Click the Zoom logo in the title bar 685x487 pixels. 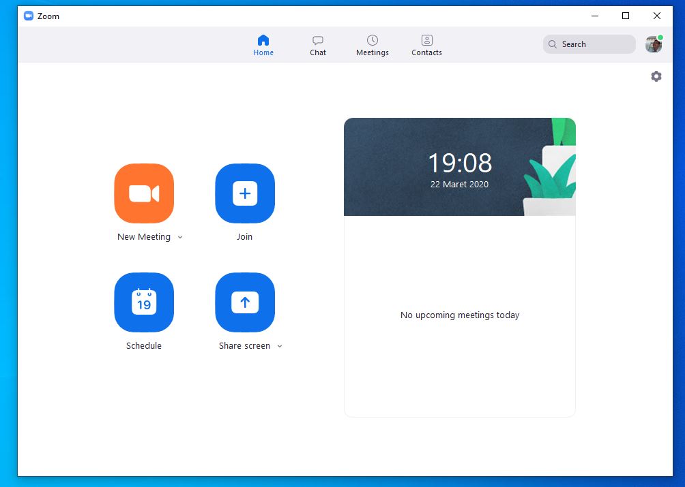coord(29,16)
